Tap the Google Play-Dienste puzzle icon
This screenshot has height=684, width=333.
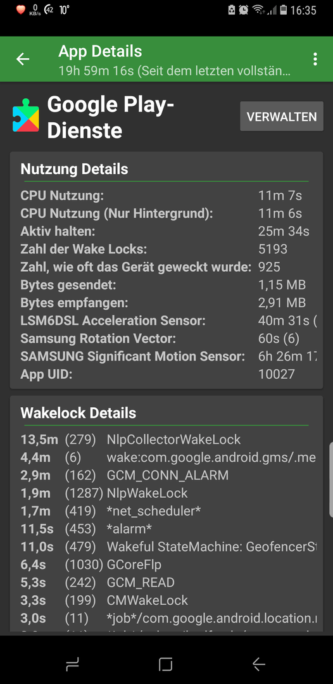[26, 115]
